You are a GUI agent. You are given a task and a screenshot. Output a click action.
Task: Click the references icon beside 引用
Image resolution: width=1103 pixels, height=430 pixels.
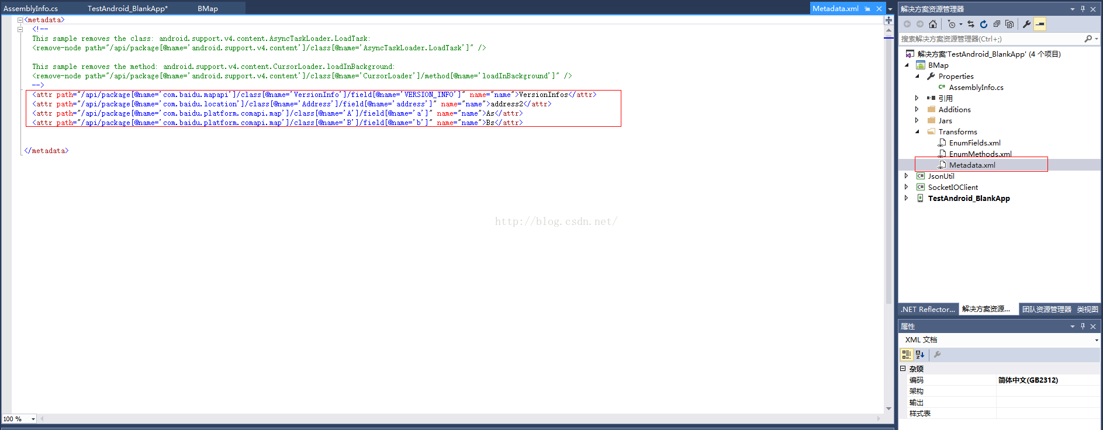931,98
